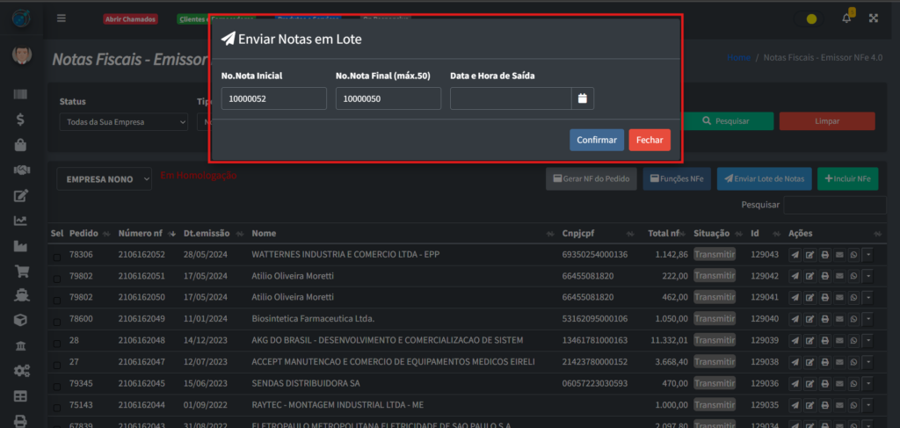Click the No.Nota Inicial input field
This screenshot has width=900, height=428.
[273, 99]
